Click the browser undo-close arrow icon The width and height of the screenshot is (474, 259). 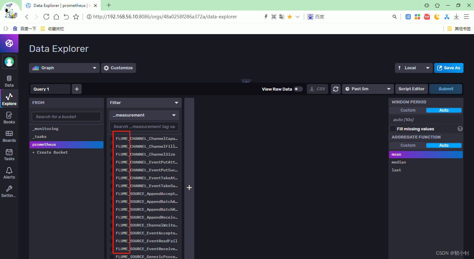pyautogui.click(x=66, y=17)
